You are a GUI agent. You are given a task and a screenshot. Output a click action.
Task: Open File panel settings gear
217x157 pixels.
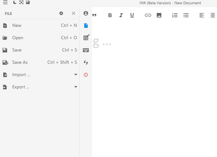click(x=61, y=13)
